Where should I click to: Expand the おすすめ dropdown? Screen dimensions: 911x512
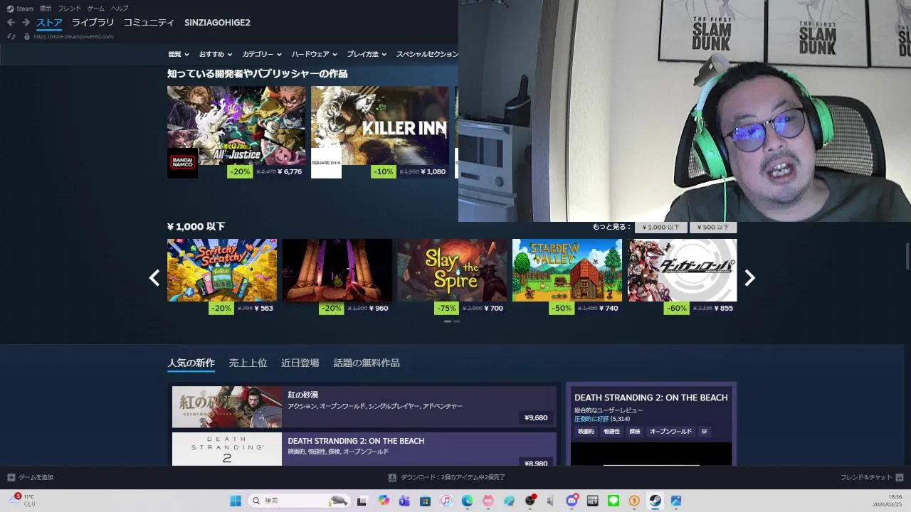(216, 54)
